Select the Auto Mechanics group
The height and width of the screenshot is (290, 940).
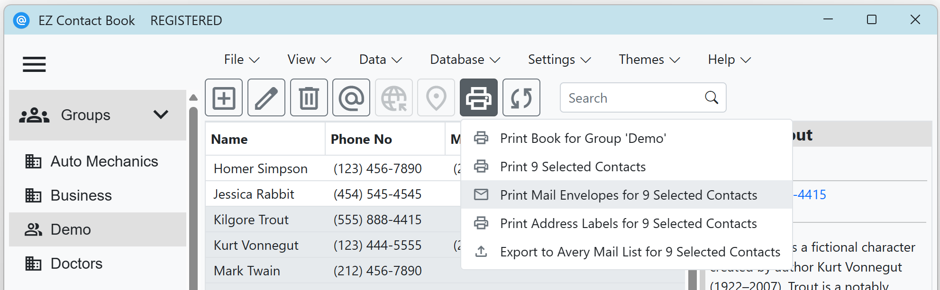(98, 161)
